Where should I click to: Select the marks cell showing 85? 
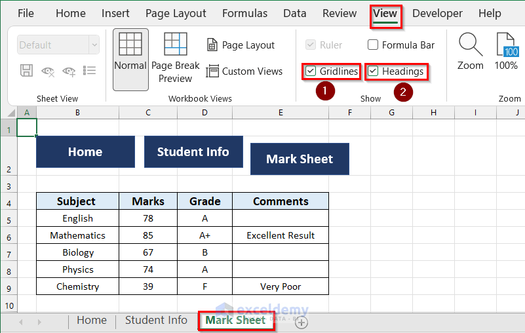(x=148, y=235)
